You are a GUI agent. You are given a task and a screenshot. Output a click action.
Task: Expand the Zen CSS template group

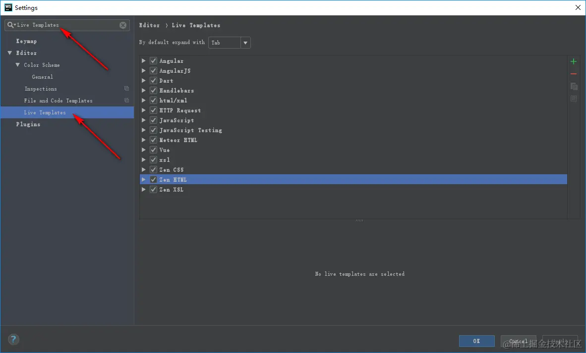(x=143, y=169)
